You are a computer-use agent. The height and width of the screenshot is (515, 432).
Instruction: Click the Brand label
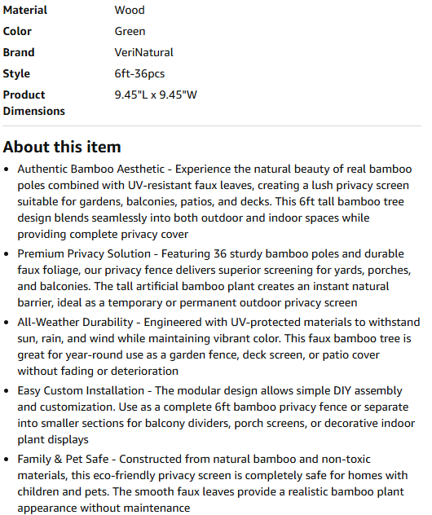pyautogui.click(x=19, y=52)
